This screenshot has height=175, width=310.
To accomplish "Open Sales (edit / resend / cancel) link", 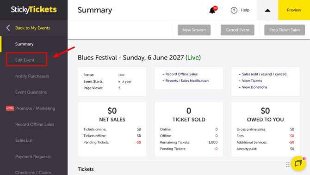I will click(264, 74).
